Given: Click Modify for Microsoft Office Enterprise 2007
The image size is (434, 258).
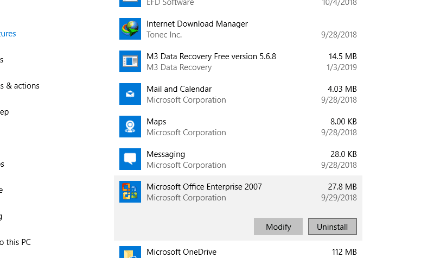Looking at the screenshot, I should pos(278,226).
